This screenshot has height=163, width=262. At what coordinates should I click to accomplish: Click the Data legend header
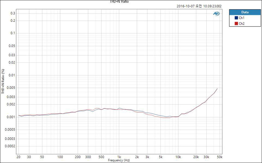245,12
